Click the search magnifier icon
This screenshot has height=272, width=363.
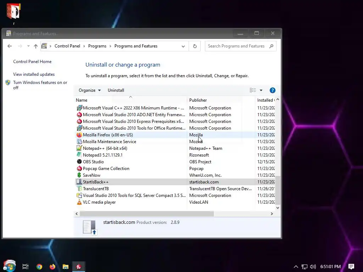pyautogui.click(x=271, y=46)
